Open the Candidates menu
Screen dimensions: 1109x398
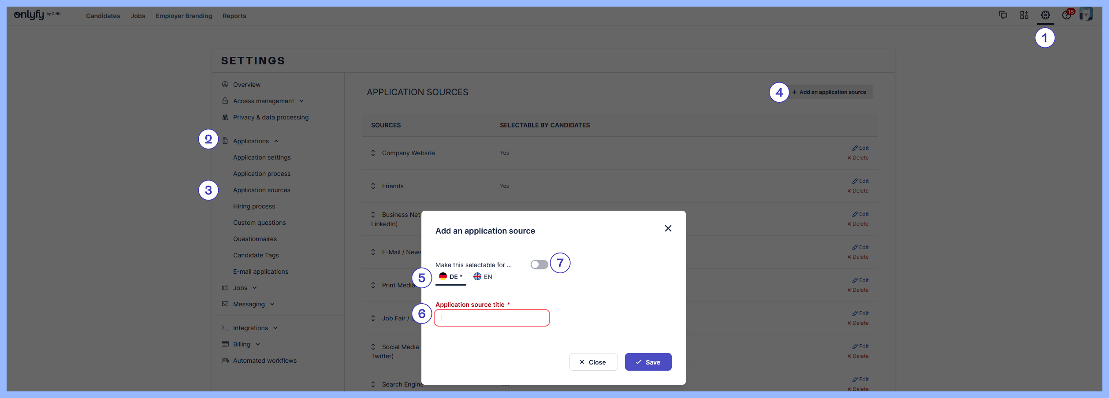coord(103,16)
